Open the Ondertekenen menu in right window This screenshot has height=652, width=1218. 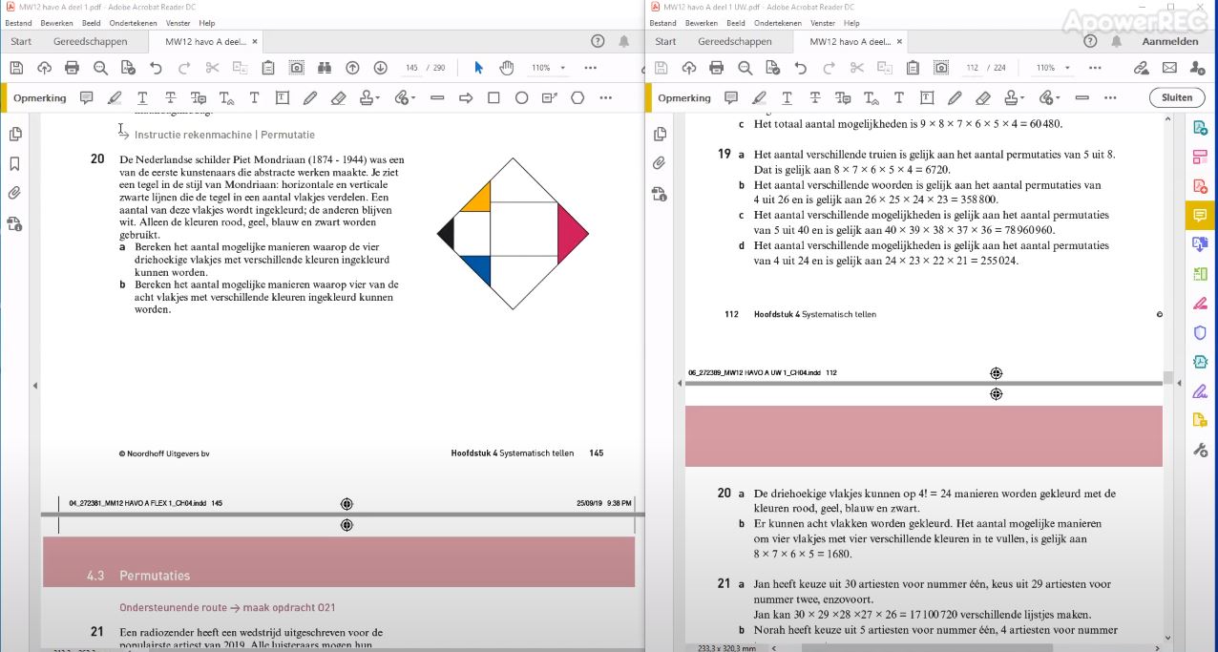(x=777, y=23)
